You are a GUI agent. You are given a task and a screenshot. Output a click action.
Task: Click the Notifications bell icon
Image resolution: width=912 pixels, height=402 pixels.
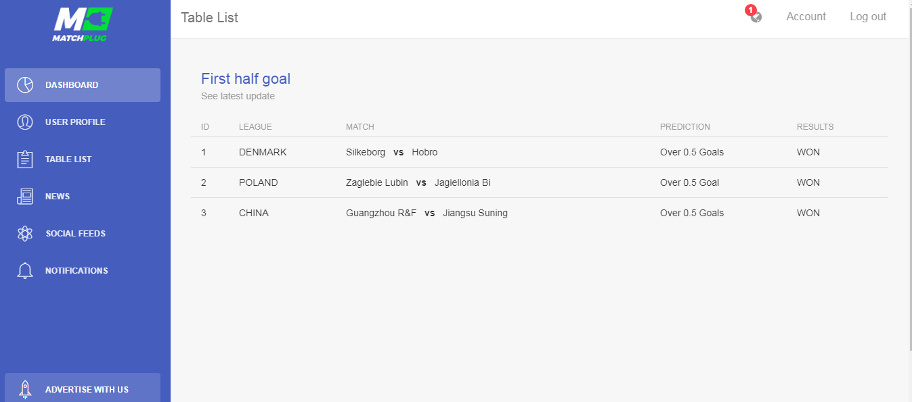(25, 271)
